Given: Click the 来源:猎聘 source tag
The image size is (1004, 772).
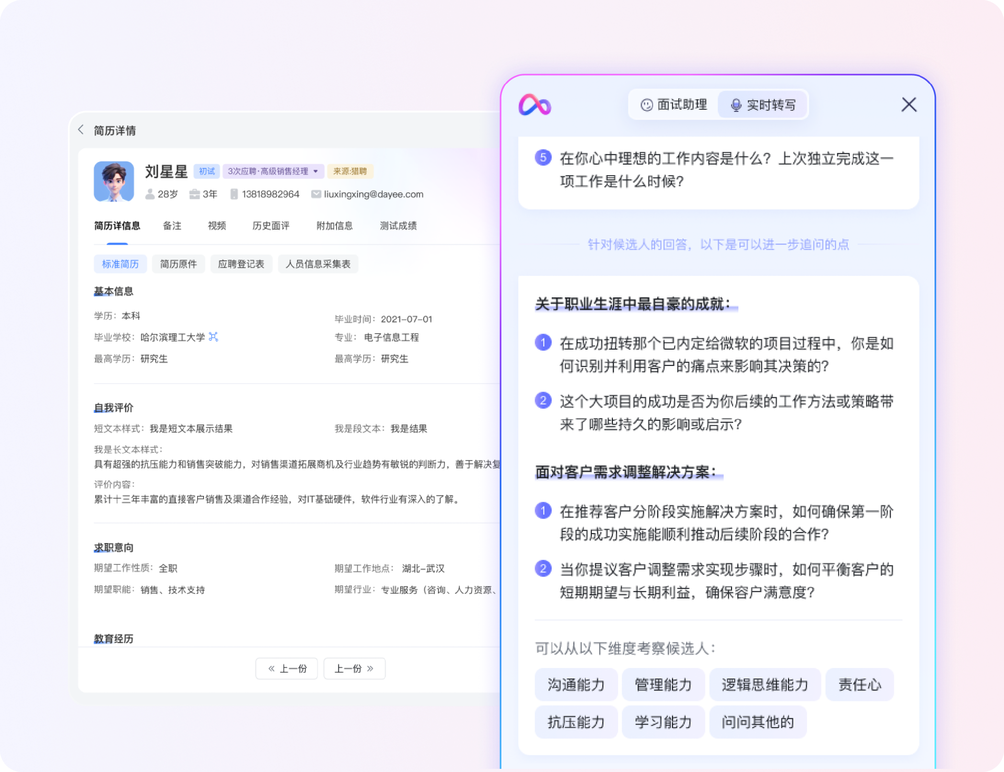Looking at the screenshot, I should pyautogui.click(x=350, y=171).
